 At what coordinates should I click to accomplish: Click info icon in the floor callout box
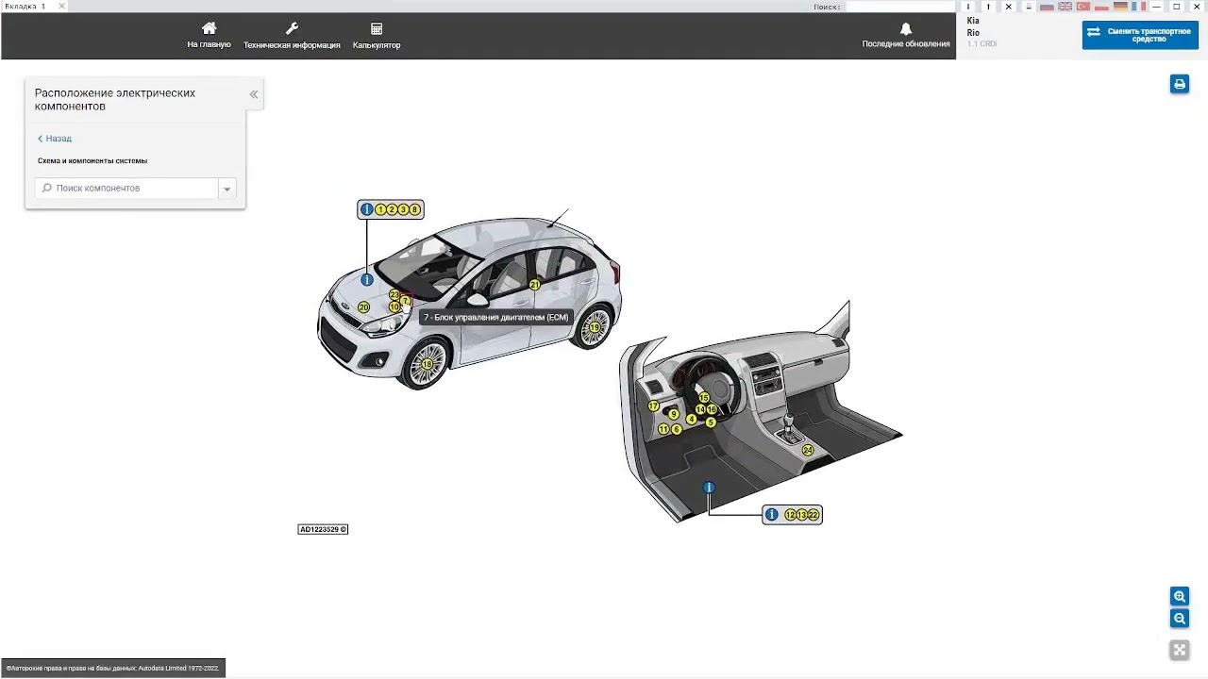772,515
